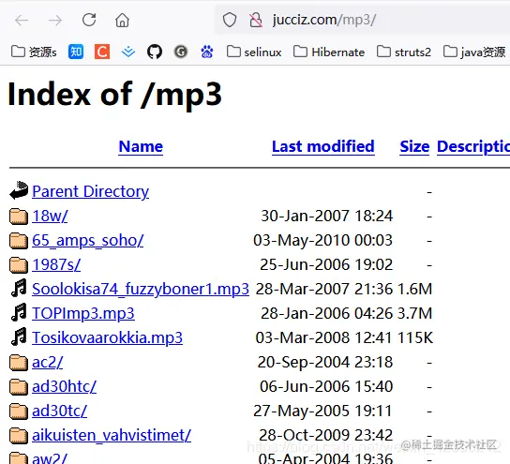Open the selinux bookmark folder
Image resolution: width=510 pixels, height=464 pixels.
pos(254,52)
